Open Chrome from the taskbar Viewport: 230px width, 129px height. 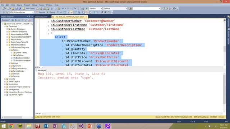(11, 126)
